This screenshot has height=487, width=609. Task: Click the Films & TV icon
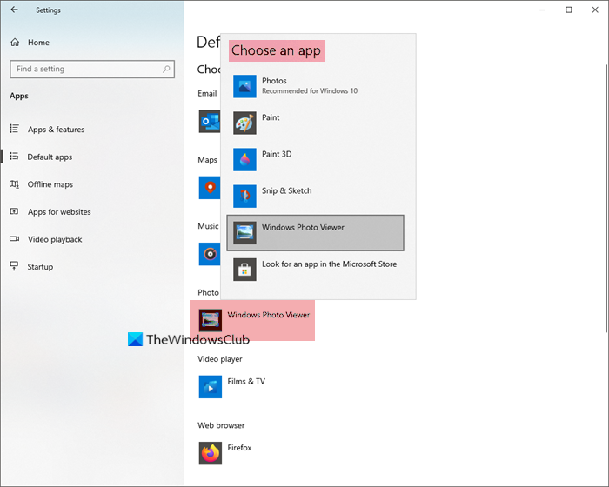(211, 386)
